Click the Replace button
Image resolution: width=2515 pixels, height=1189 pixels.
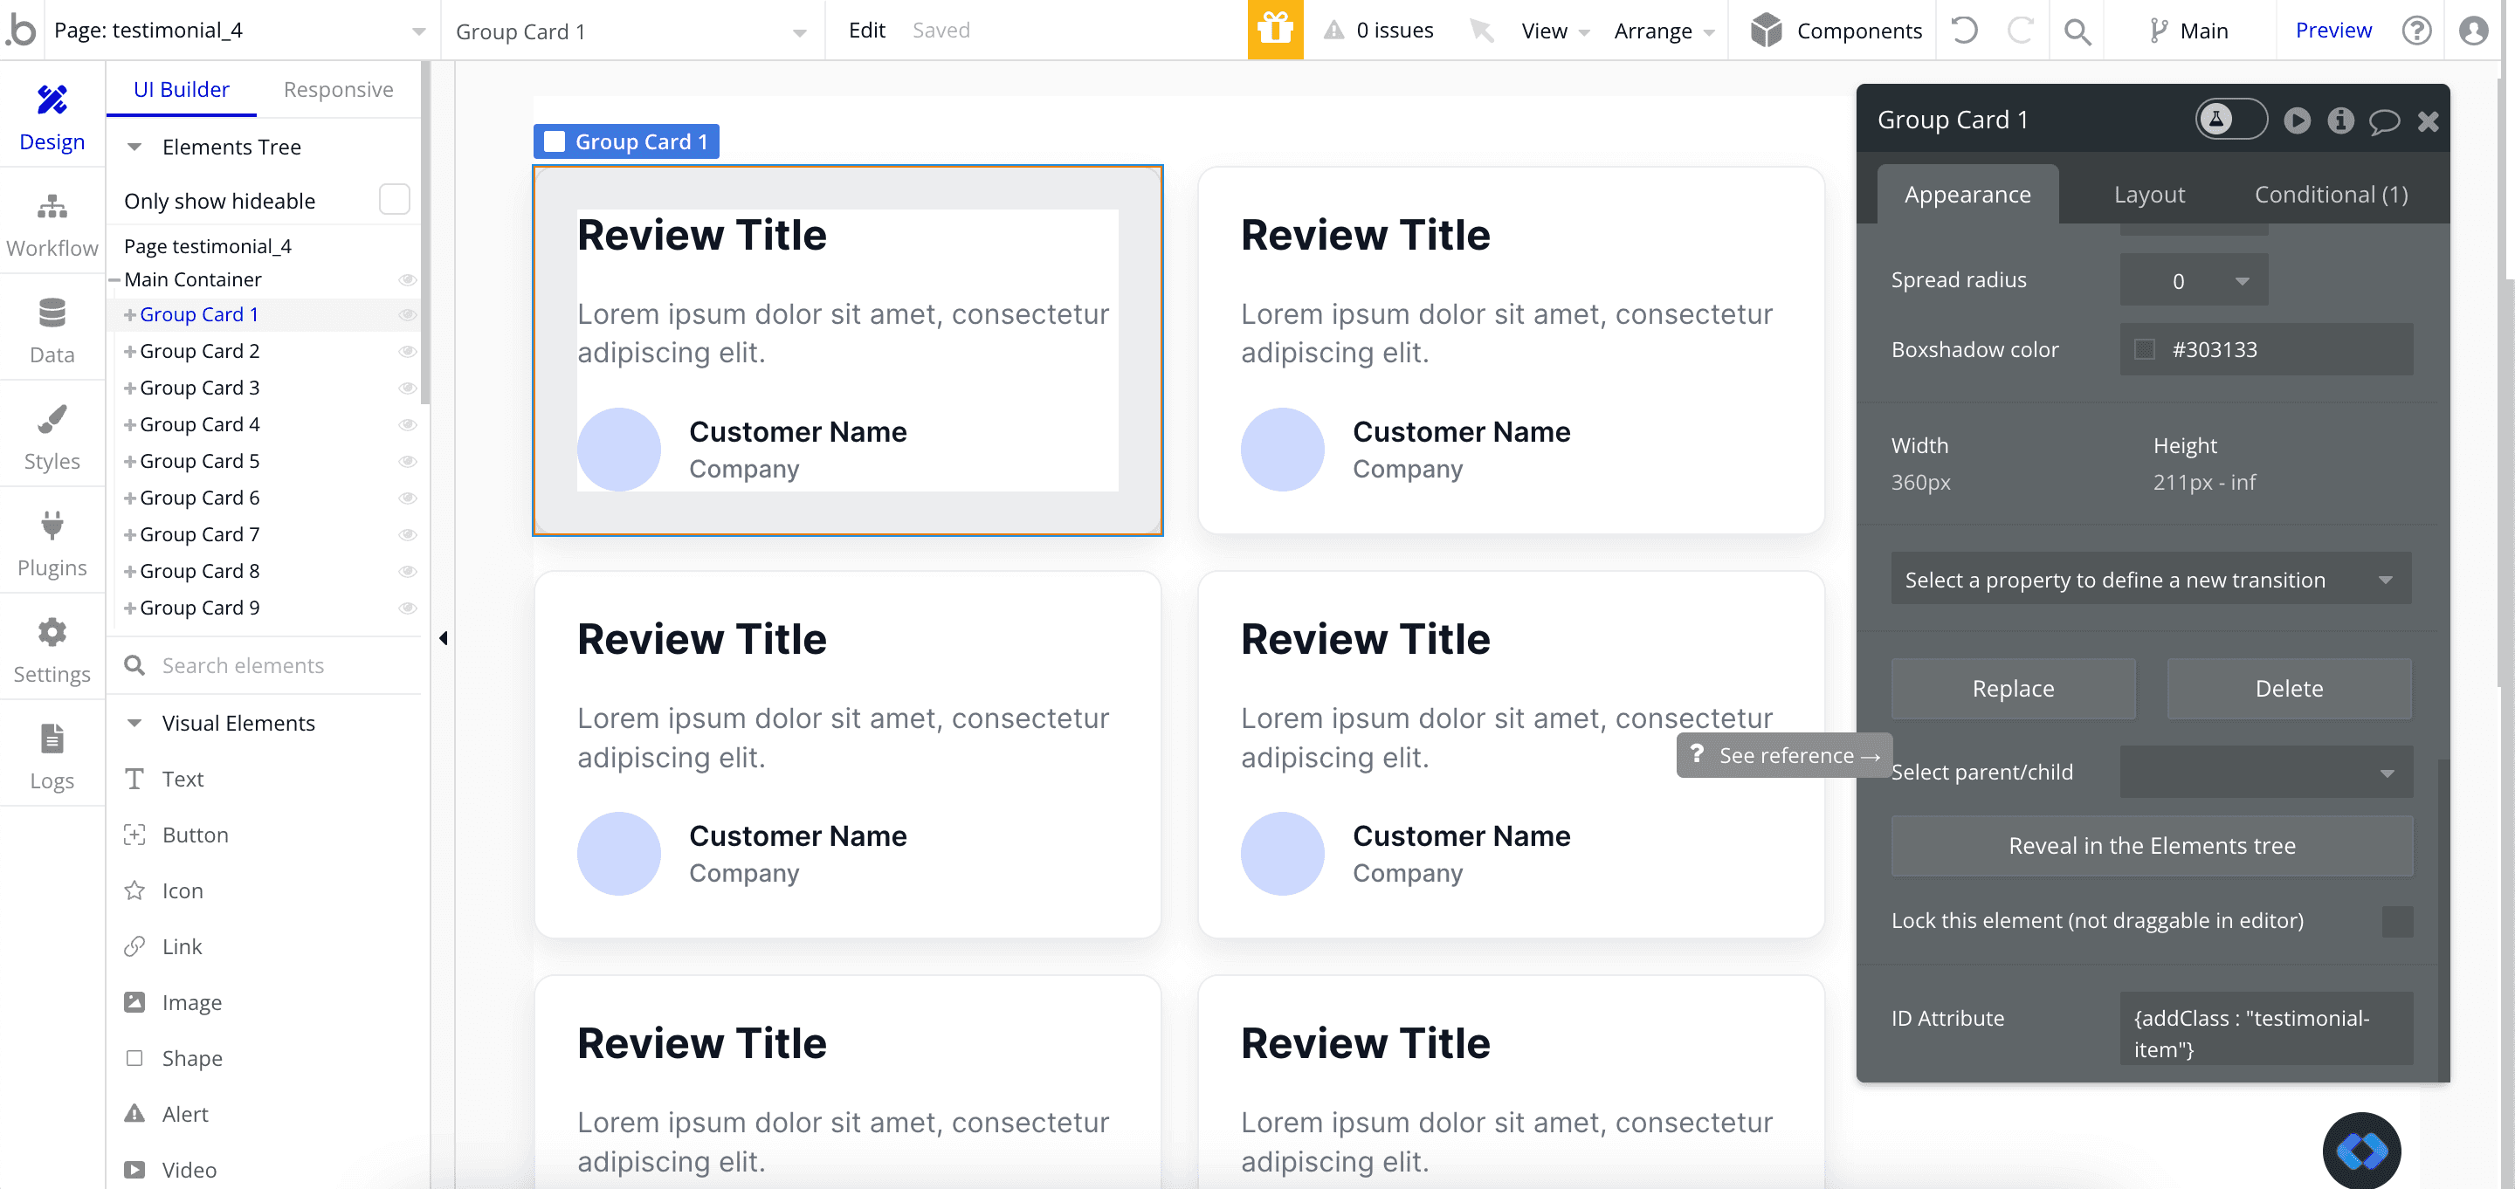(2012, 688)
